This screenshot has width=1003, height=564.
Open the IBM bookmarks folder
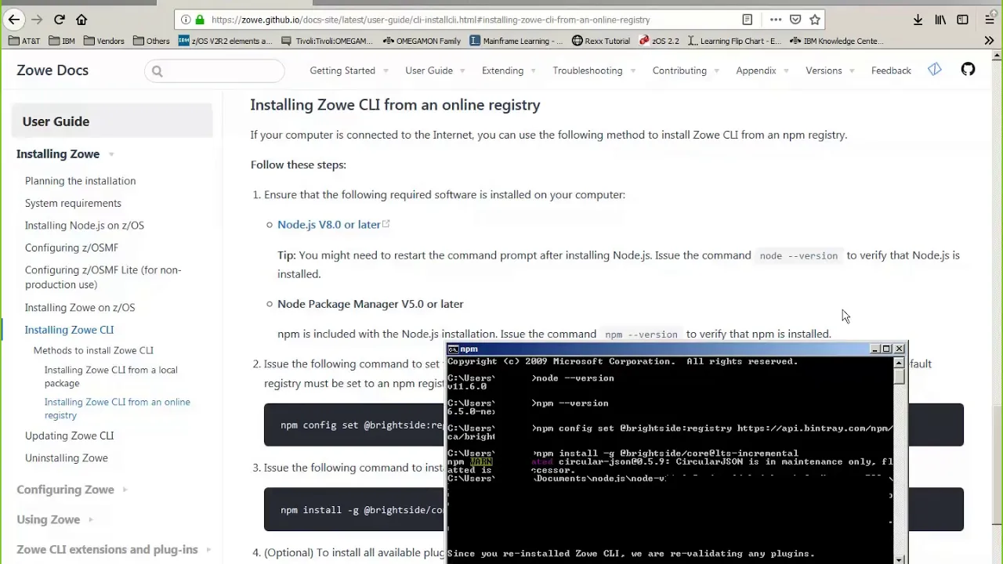[62, 41]
